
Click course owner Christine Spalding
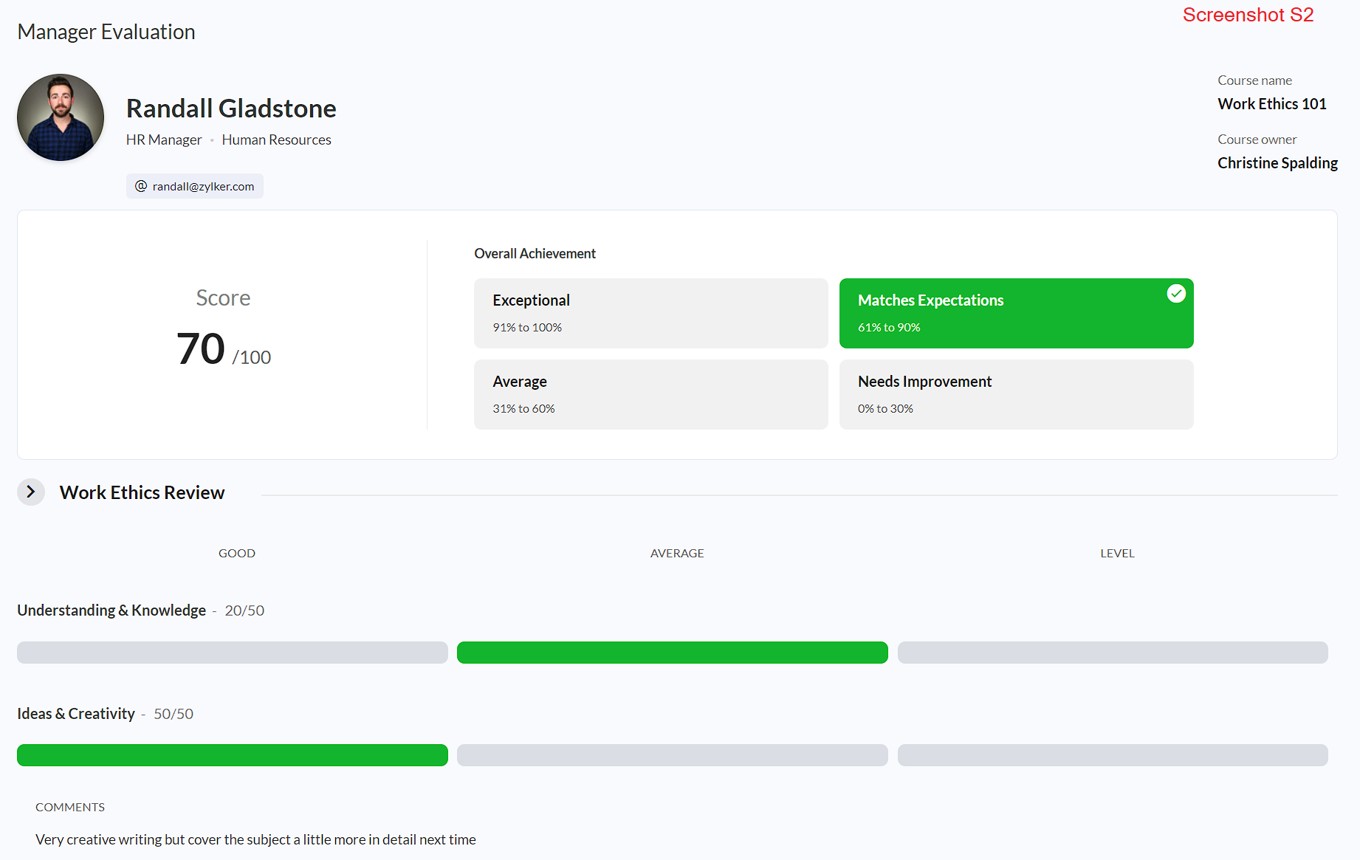(1277, 163)
